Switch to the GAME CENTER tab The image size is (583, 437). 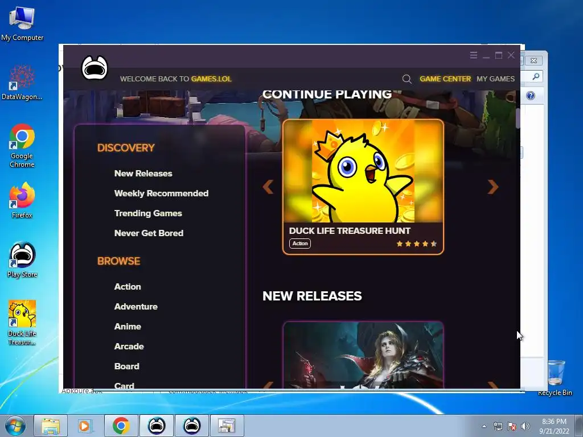tap(445, 79)
